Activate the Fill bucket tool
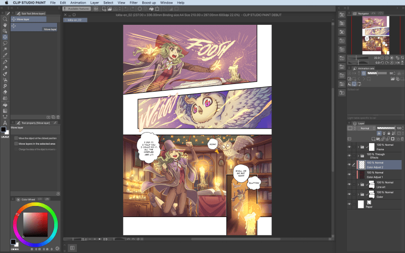The height and width of the screenshot is (253, 405). [5, 104]
